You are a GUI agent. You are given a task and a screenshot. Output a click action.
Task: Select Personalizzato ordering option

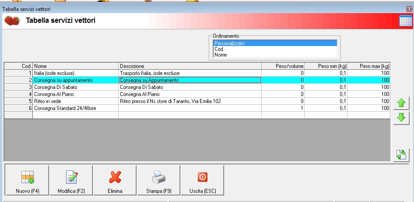pyautogui.click(x=275, y=43)
